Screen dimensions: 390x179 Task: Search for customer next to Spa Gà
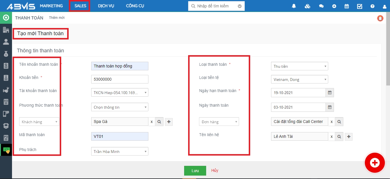[159, 122]
